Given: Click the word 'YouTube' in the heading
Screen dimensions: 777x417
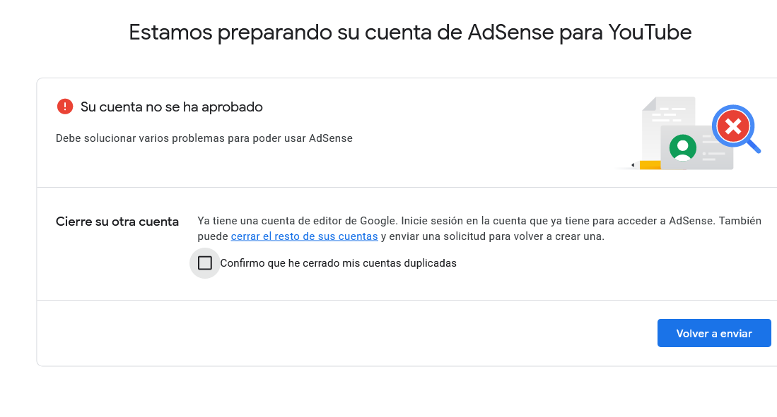Looking at the screenshot, I should pyautogui.click(x=650, y=32).
